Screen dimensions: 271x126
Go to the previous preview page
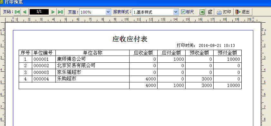pyautogui.click(x=24, y=12)
